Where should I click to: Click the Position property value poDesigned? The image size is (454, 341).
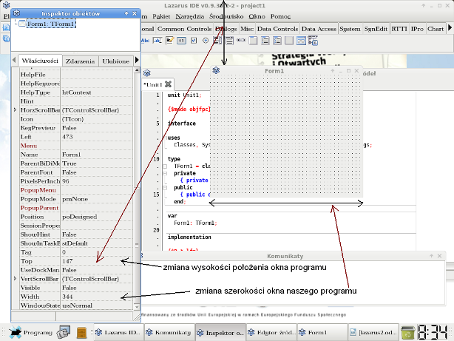[x=97, y=217]
